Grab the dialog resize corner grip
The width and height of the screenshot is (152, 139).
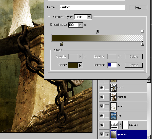coord(148,77)
